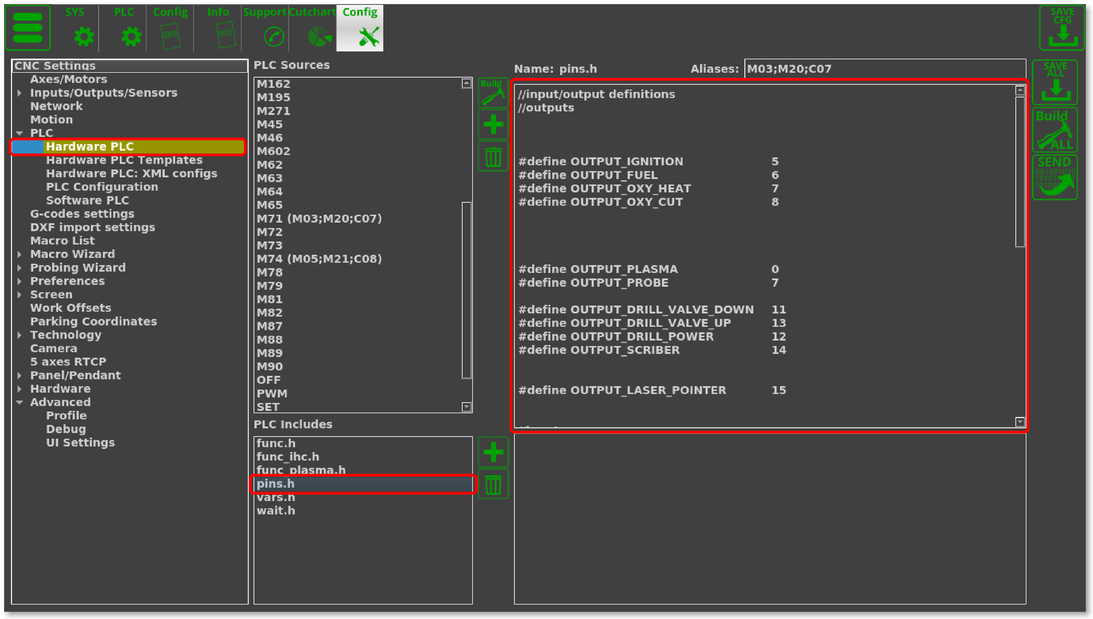Click the SAVE CFG download icon

(x=1062, y=28)
